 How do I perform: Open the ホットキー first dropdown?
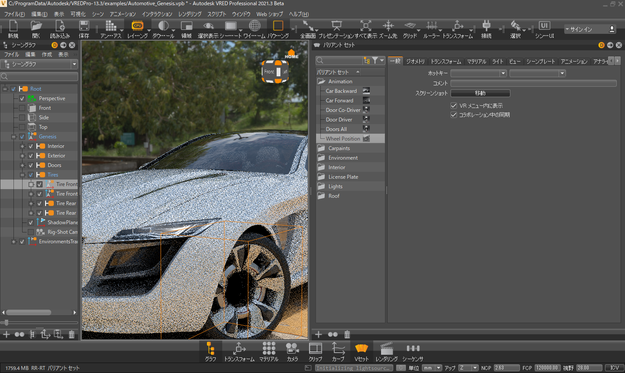[503, 73]
